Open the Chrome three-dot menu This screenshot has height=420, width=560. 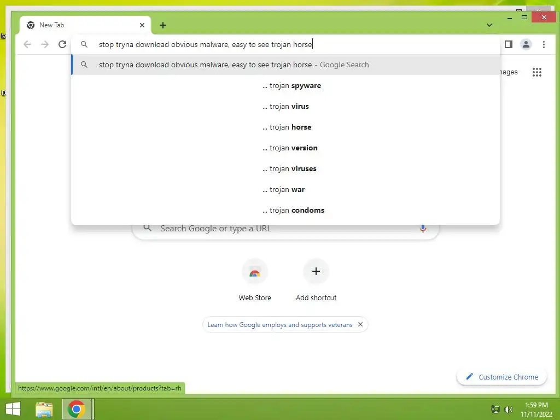click(544, 44)
